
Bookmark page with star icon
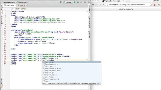coord(151,4)
